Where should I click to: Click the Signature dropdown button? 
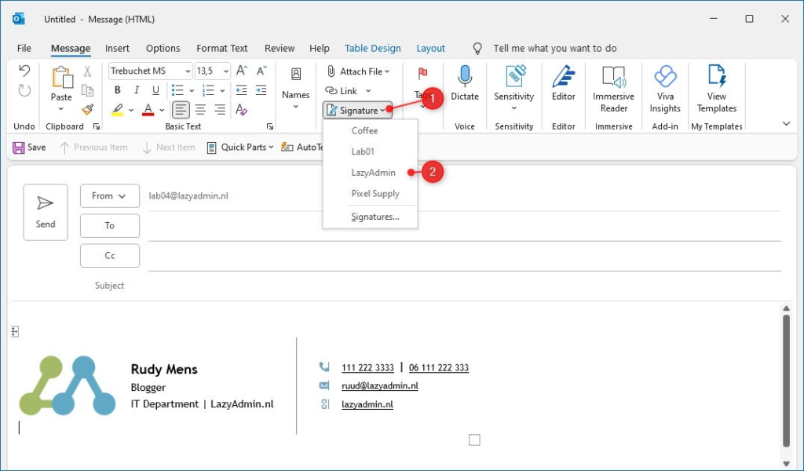point(357,110)
